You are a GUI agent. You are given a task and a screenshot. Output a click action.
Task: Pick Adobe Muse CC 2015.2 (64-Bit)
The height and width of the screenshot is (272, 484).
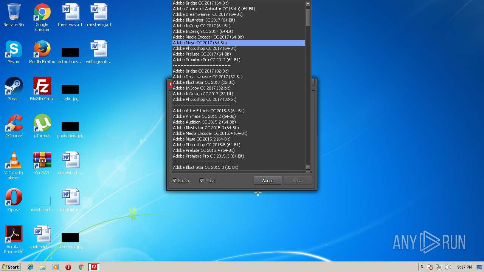click(x=239, y=139)
